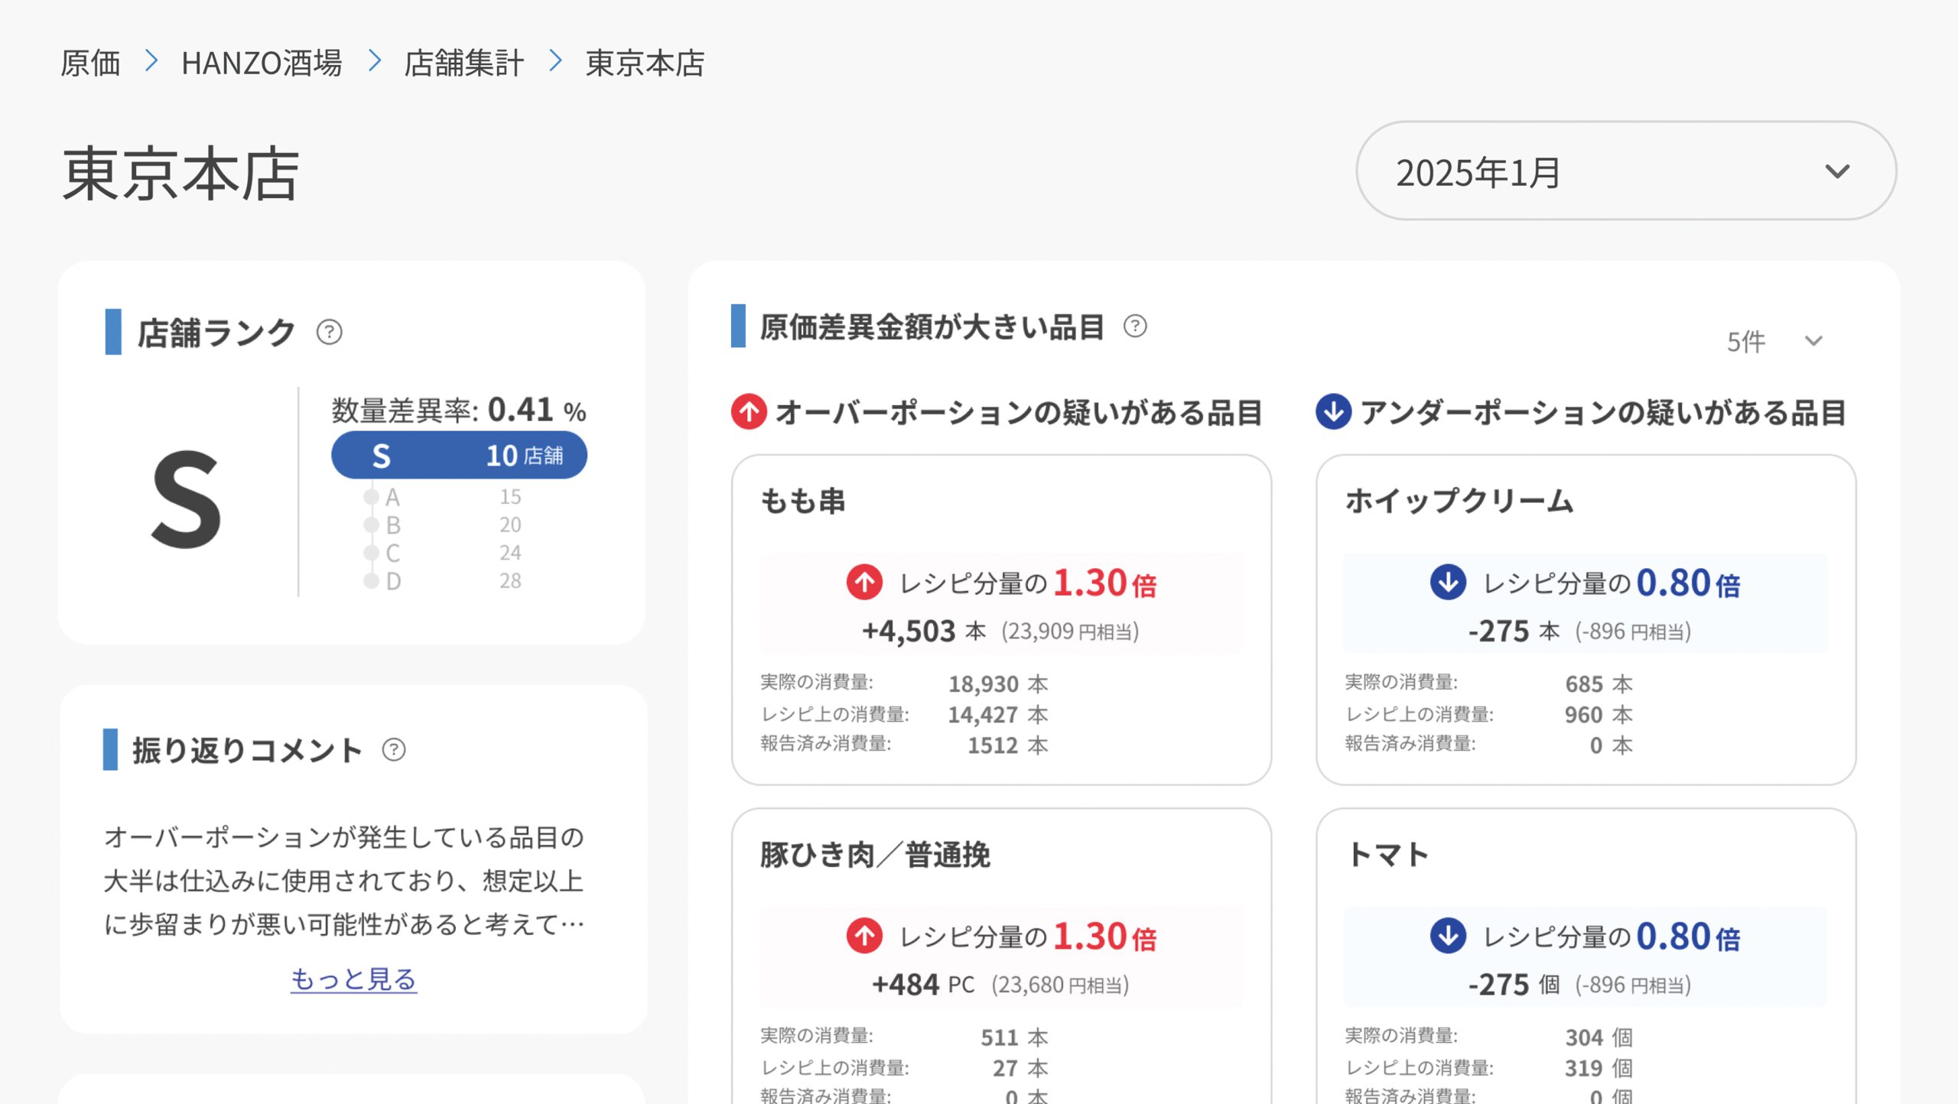Select rank D row in rank list
1958x1104 pixels.
(444, 581)
